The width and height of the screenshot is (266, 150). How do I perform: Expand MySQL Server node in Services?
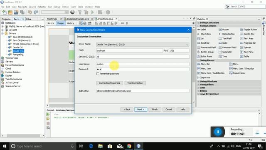pos(2,26)
